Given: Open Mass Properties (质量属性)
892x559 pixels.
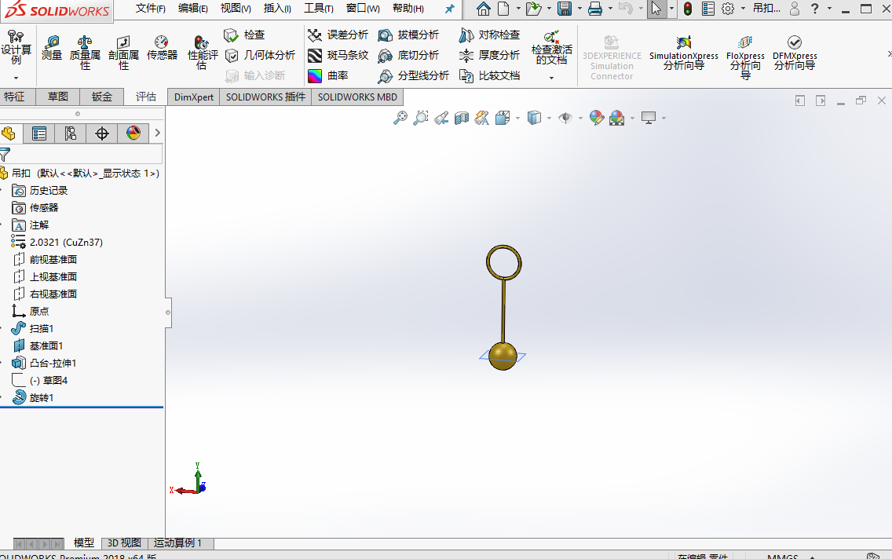Looking at the screenshot, I should pos(85,53).
